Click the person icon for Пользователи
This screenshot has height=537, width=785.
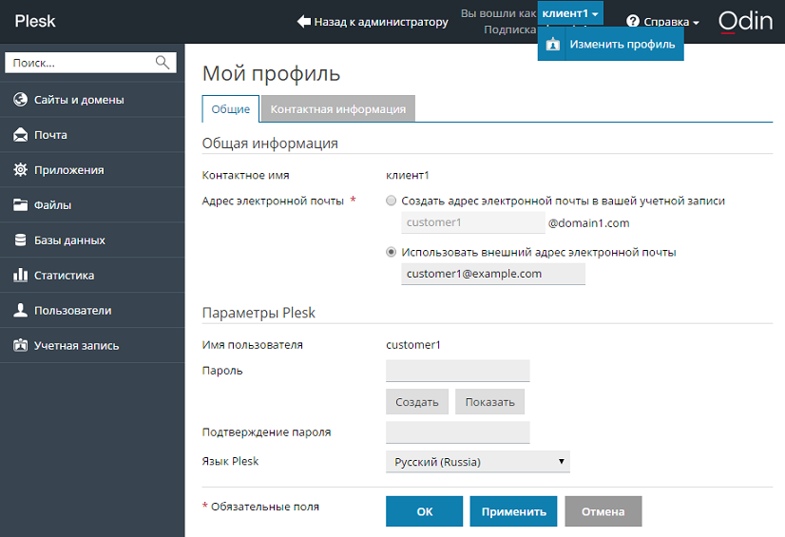tap(21, 310)
